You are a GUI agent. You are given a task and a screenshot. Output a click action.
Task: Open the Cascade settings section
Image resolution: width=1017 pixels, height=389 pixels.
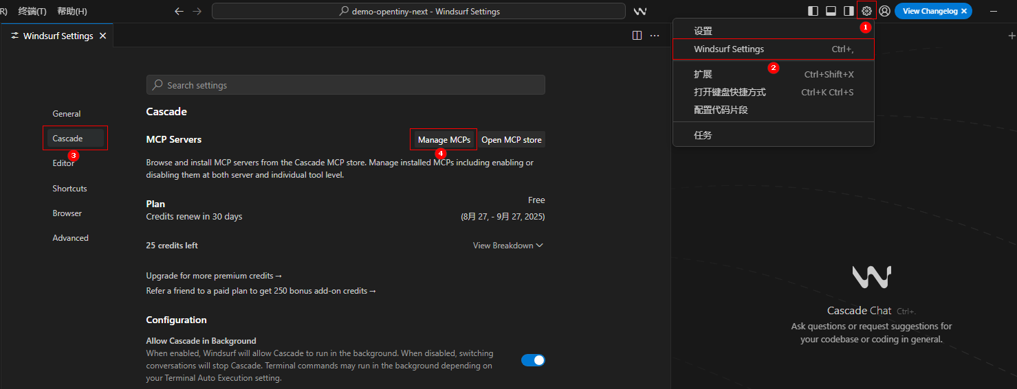(68, 139)
